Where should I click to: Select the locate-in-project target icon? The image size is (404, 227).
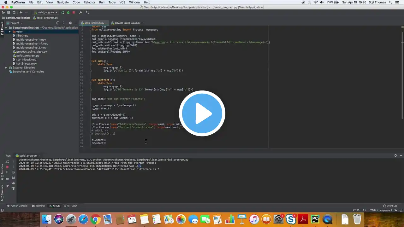pos(58,23)
